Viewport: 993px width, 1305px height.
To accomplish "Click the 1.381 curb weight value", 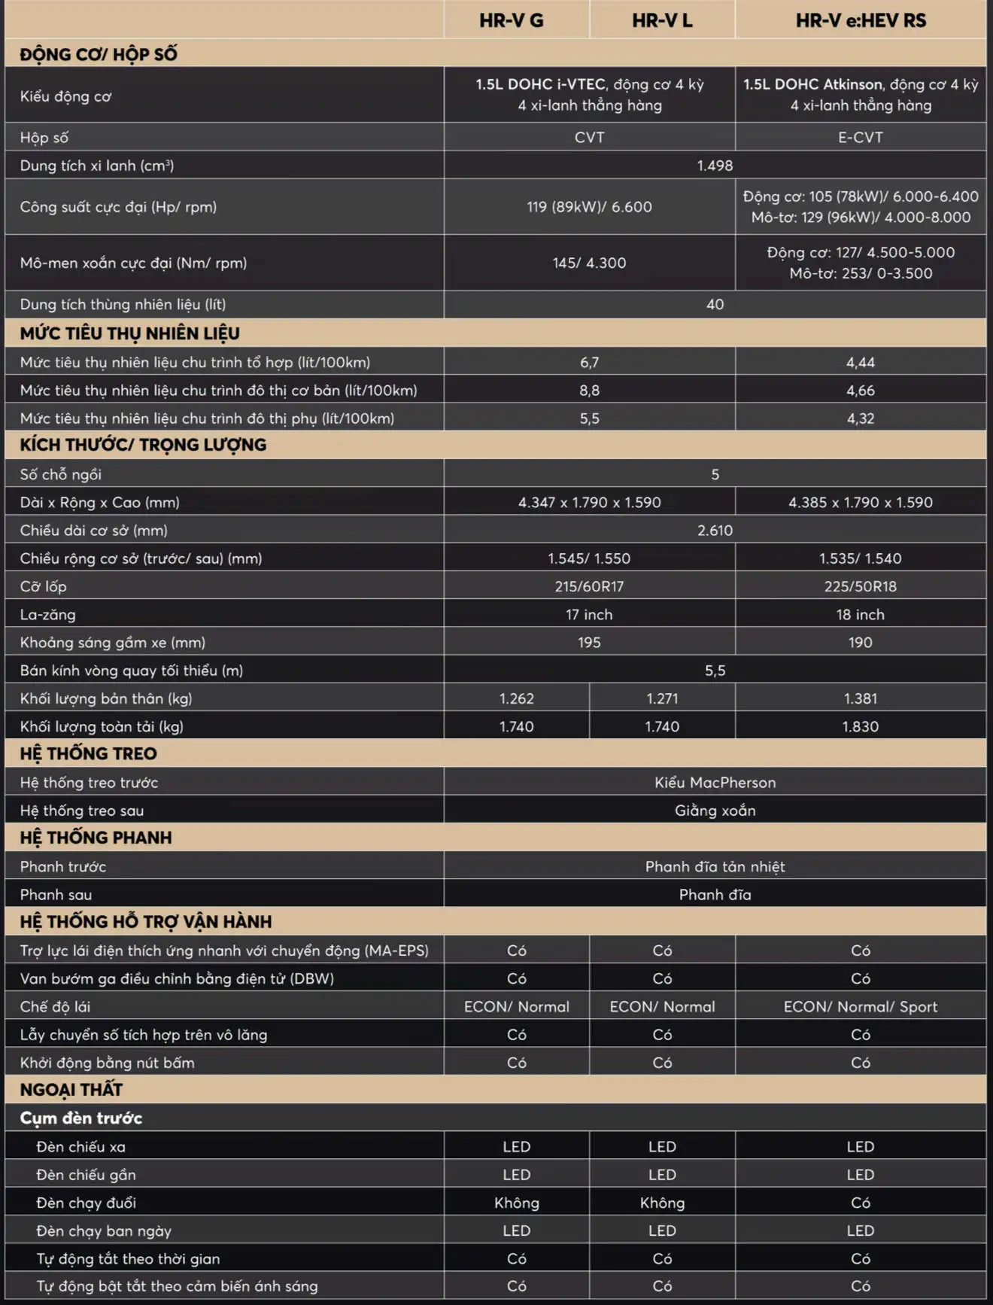I will (x=861, y=698).
